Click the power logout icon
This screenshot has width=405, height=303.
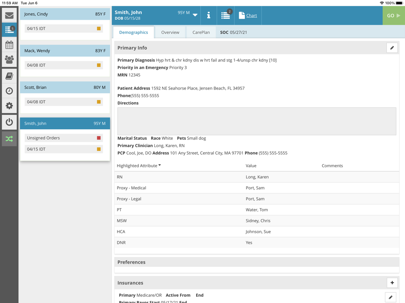(9, 122)
